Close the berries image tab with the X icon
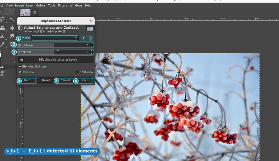The height and width of the screenshot is (161, 279). tap(34, 12)
